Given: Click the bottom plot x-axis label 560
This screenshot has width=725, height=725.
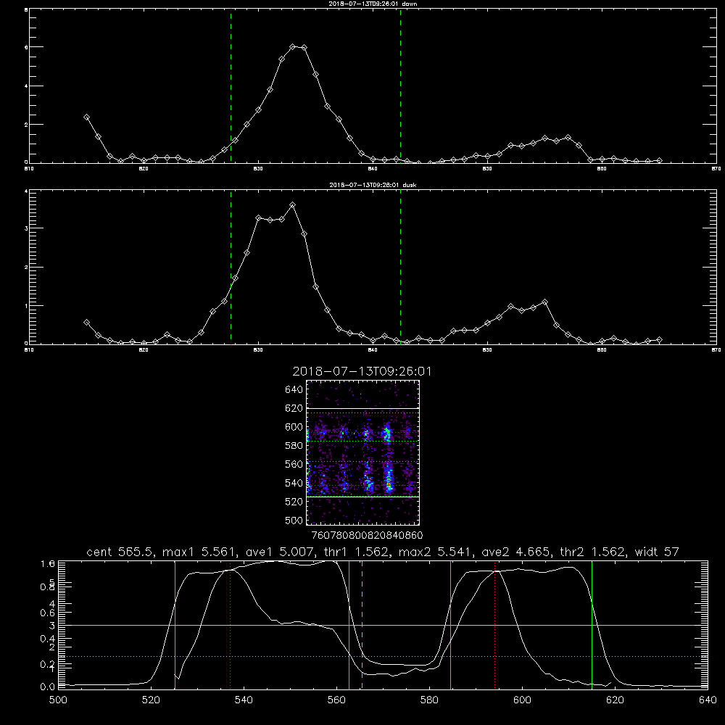Looking at the screenshot, I should click(336, 700).
